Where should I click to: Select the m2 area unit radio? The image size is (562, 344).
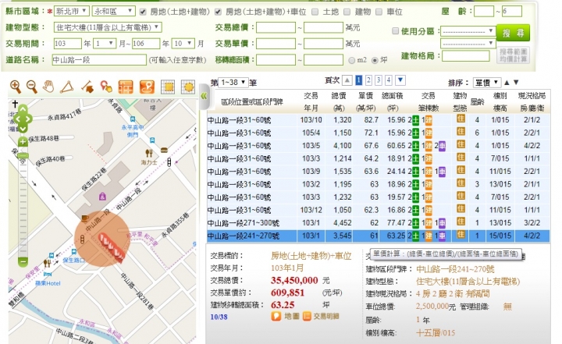pos(351,60)
